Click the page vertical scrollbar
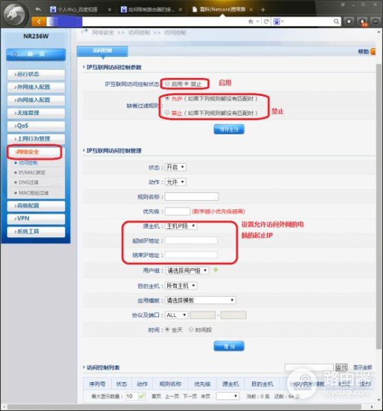Screen dimensions: 383x411 click(378, 206)
